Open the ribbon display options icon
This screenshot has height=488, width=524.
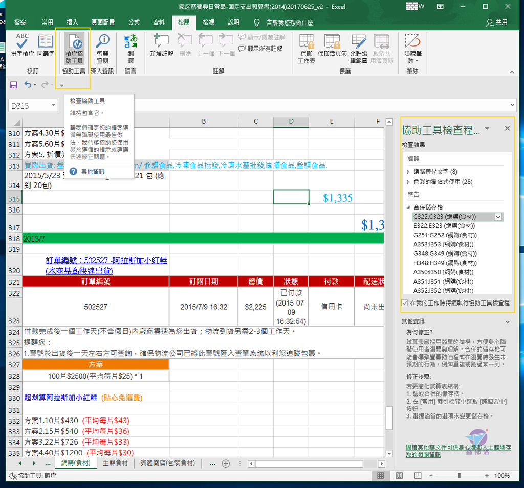(x=440, y=6)
